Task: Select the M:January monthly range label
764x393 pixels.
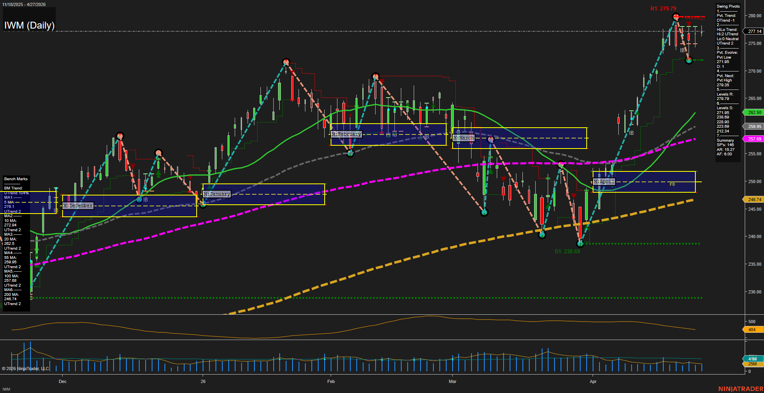Action: [x=217, y=194]
